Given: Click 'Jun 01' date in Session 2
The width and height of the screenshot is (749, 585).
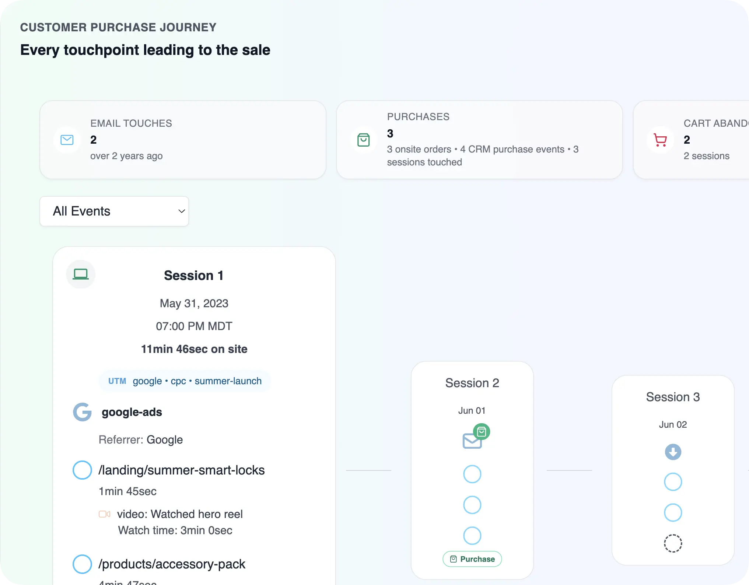Looking at the screenshot, I should [472, 411].
